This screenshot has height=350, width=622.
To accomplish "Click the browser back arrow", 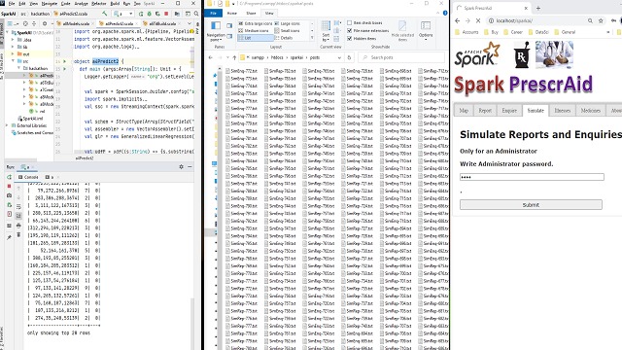I will click(458, 20).
